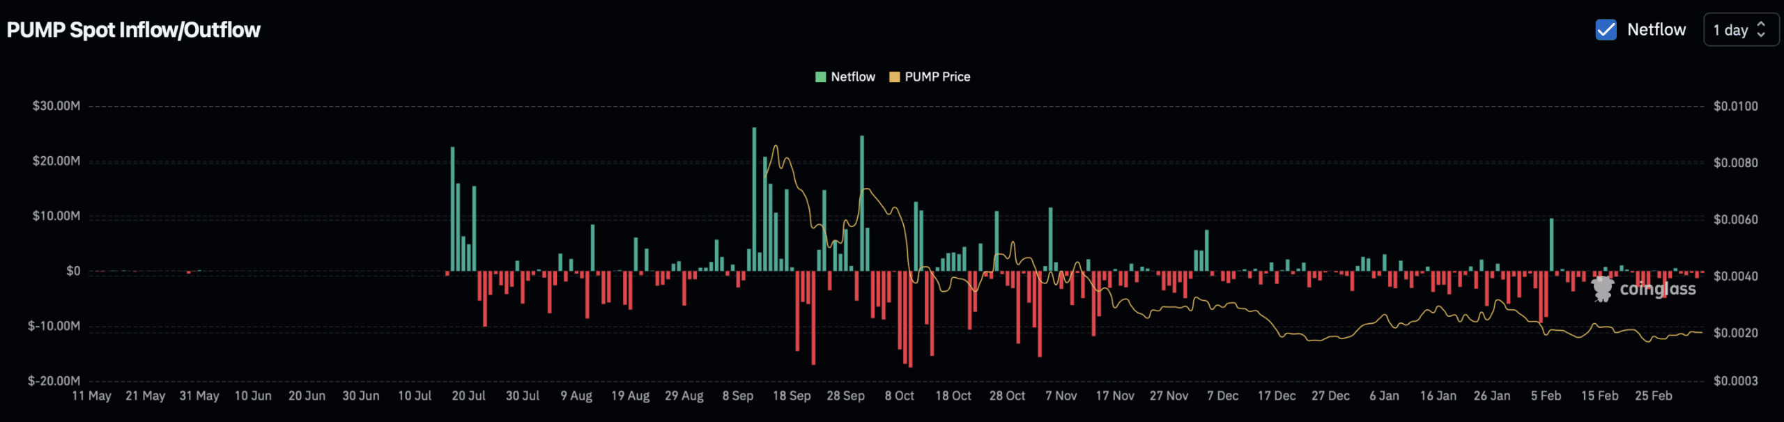Click the 17 Dec date label
The image size is (1784, 422).
coord(1277,396)
